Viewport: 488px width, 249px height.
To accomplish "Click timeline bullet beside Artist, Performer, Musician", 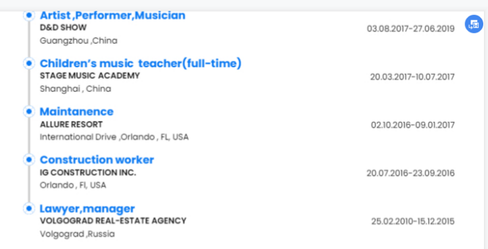I will (29, 15).
